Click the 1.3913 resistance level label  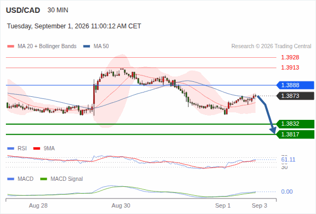click(x=290, y=67)
